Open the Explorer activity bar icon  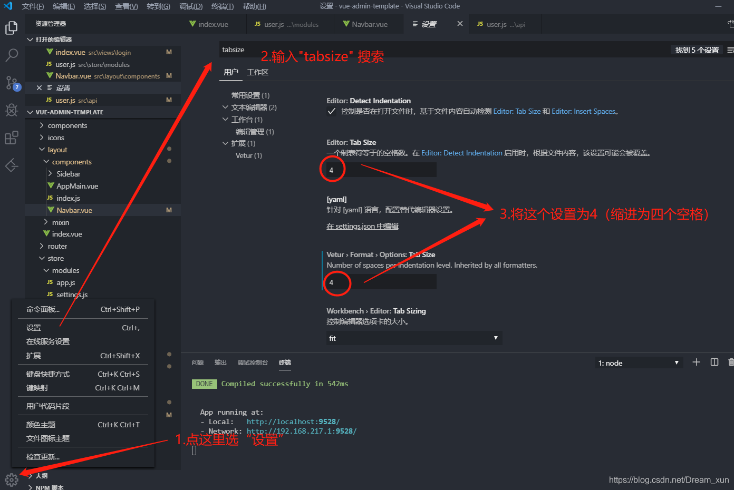11,28
